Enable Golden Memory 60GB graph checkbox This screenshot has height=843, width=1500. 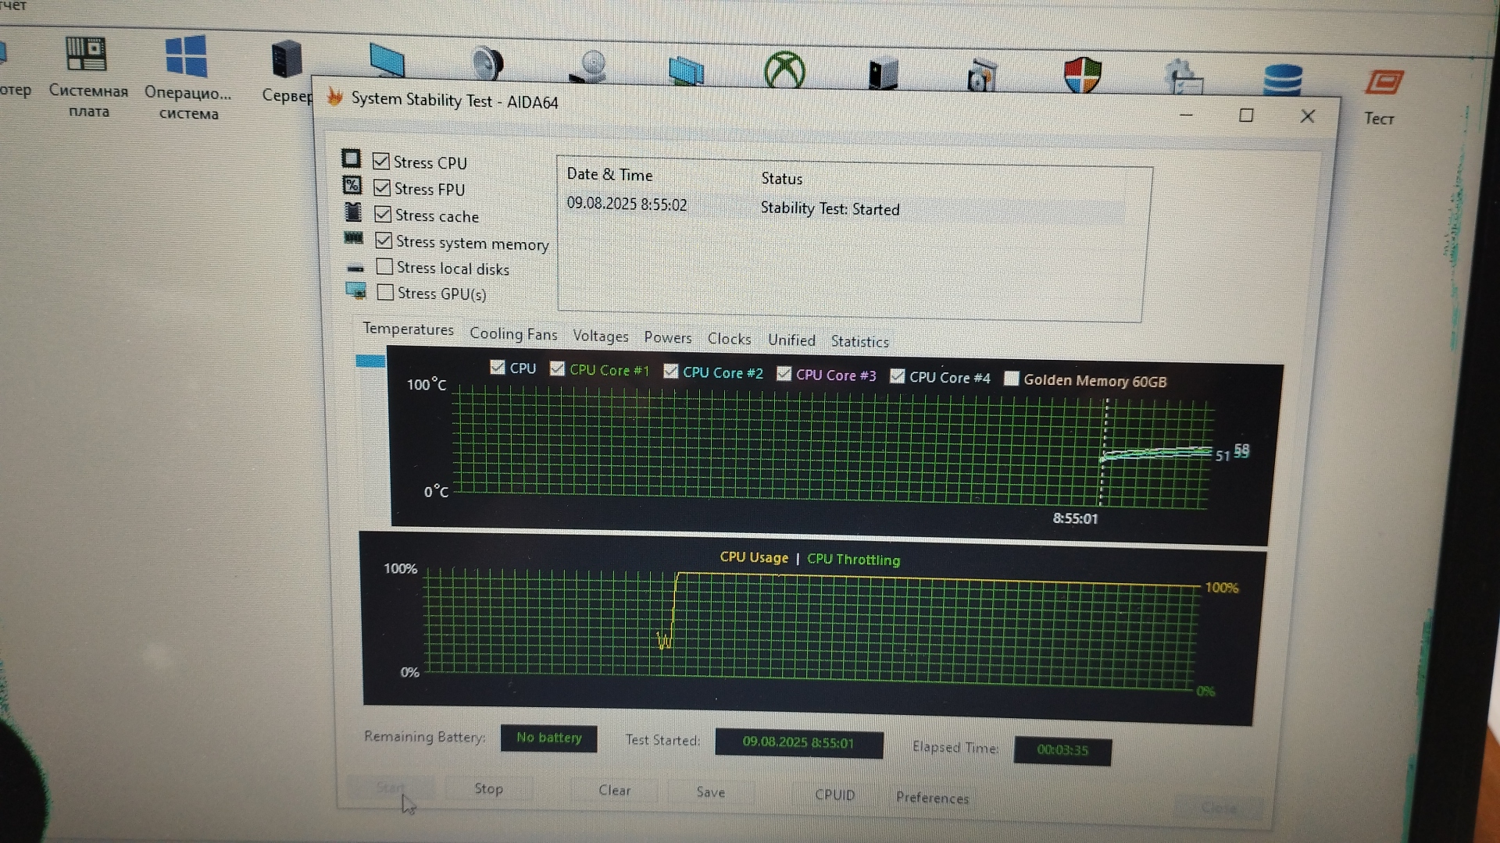pos(1011,379)
